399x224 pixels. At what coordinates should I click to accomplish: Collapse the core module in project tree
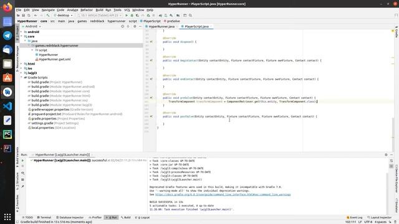pyautogui.click(x=21, y=37)
